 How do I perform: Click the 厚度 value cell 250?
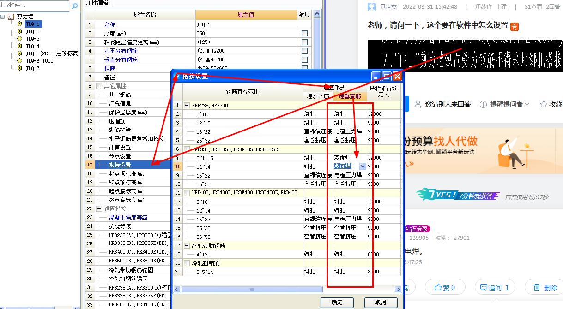click(x=246, y=34)
